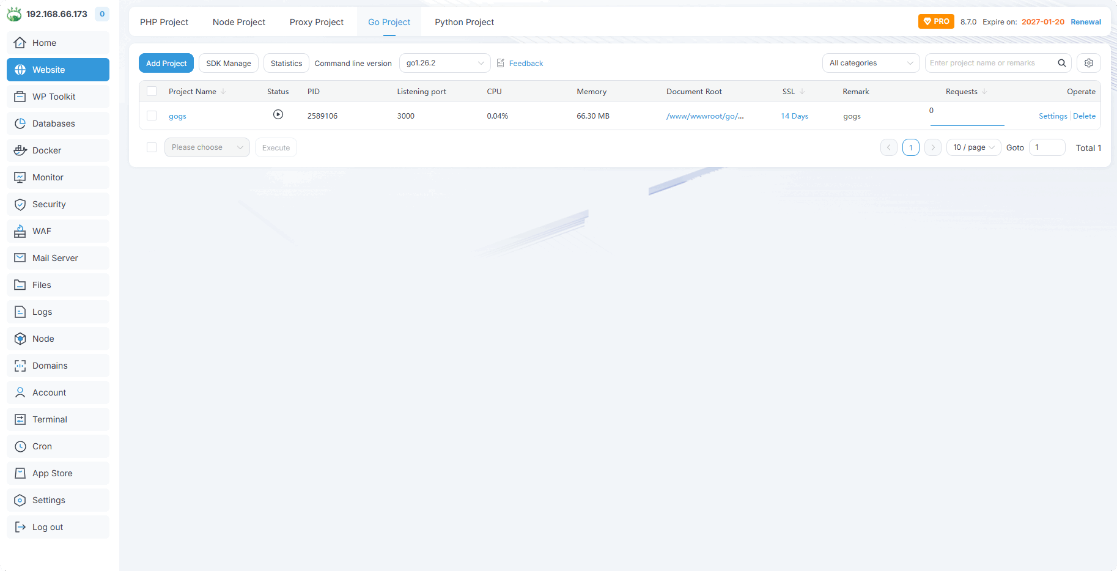
Task: Expand the All categories dropdown
Action: tap(871, 63)
